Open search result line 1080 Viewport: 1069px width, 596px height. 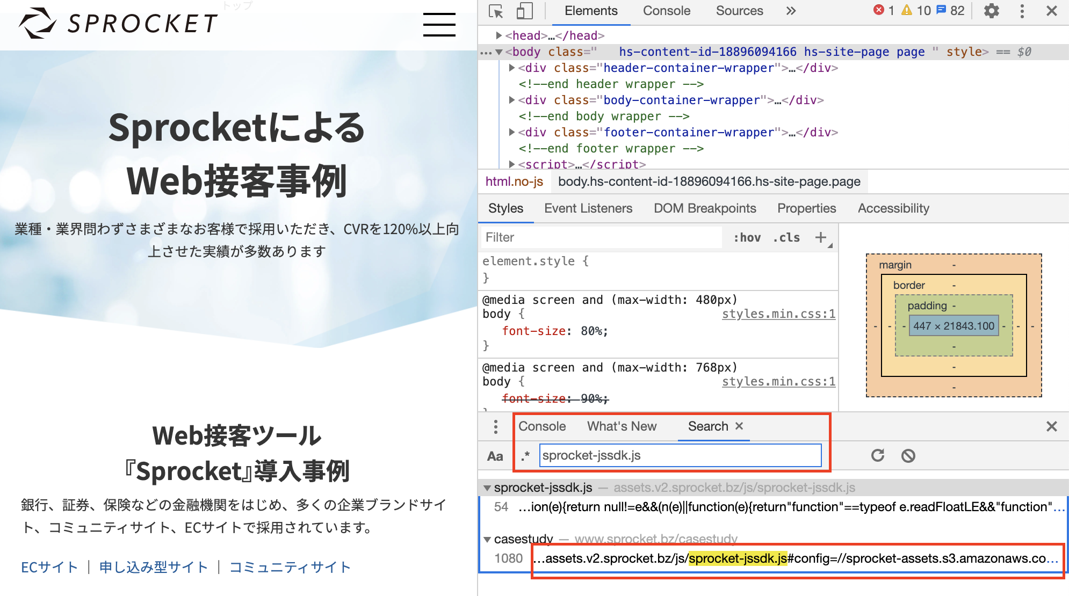tap(772, 558)
